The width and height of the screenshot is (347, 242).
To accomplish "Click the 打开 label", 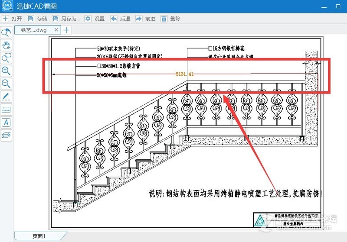I will [17, 19].
